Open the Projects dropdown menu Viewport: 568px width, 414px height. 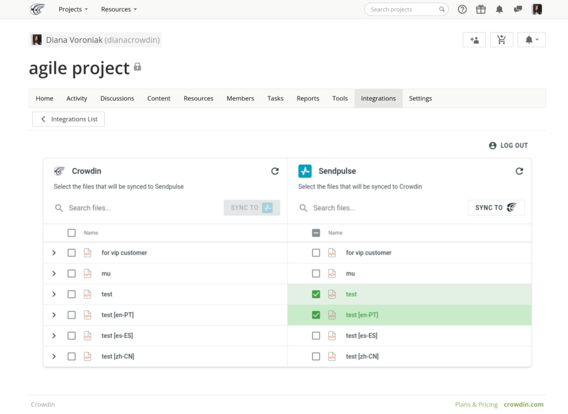(73, 9)
